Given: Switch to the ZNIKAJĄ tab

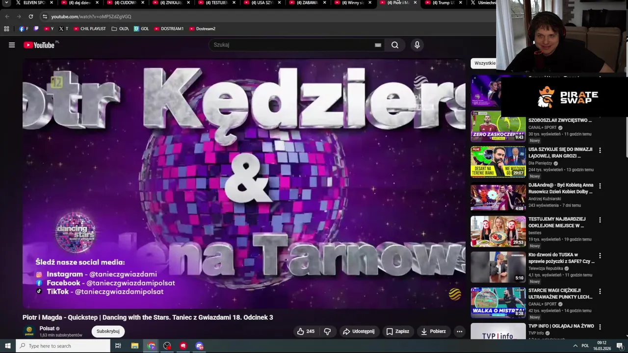Looking at the screenshot, I should click(x=171, y=3).
